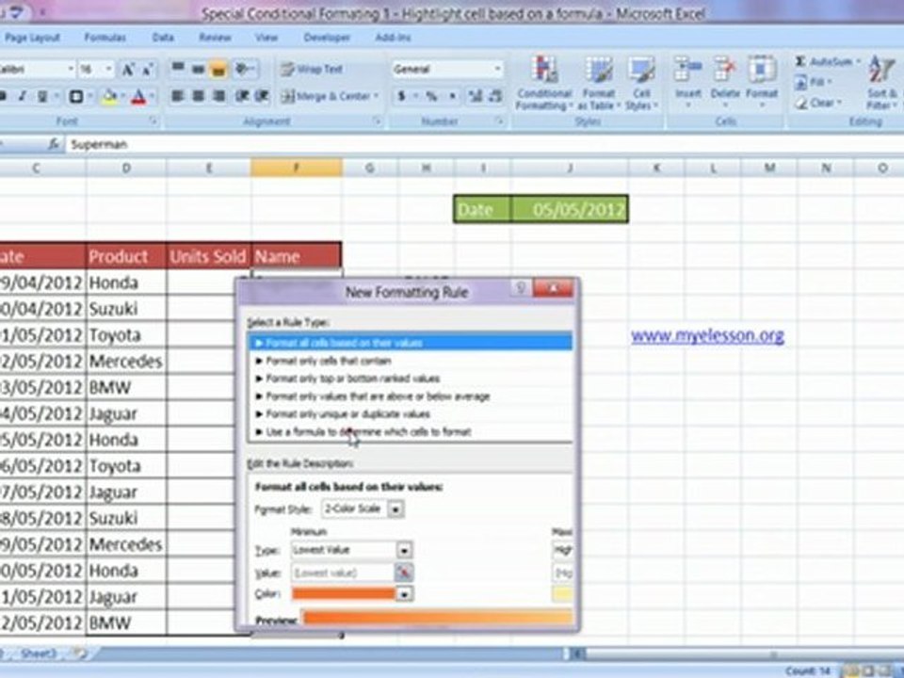Select the Mercedes cell dated 02/05/2012
This screenshot has height=678, width=904.
click(125, 362)
